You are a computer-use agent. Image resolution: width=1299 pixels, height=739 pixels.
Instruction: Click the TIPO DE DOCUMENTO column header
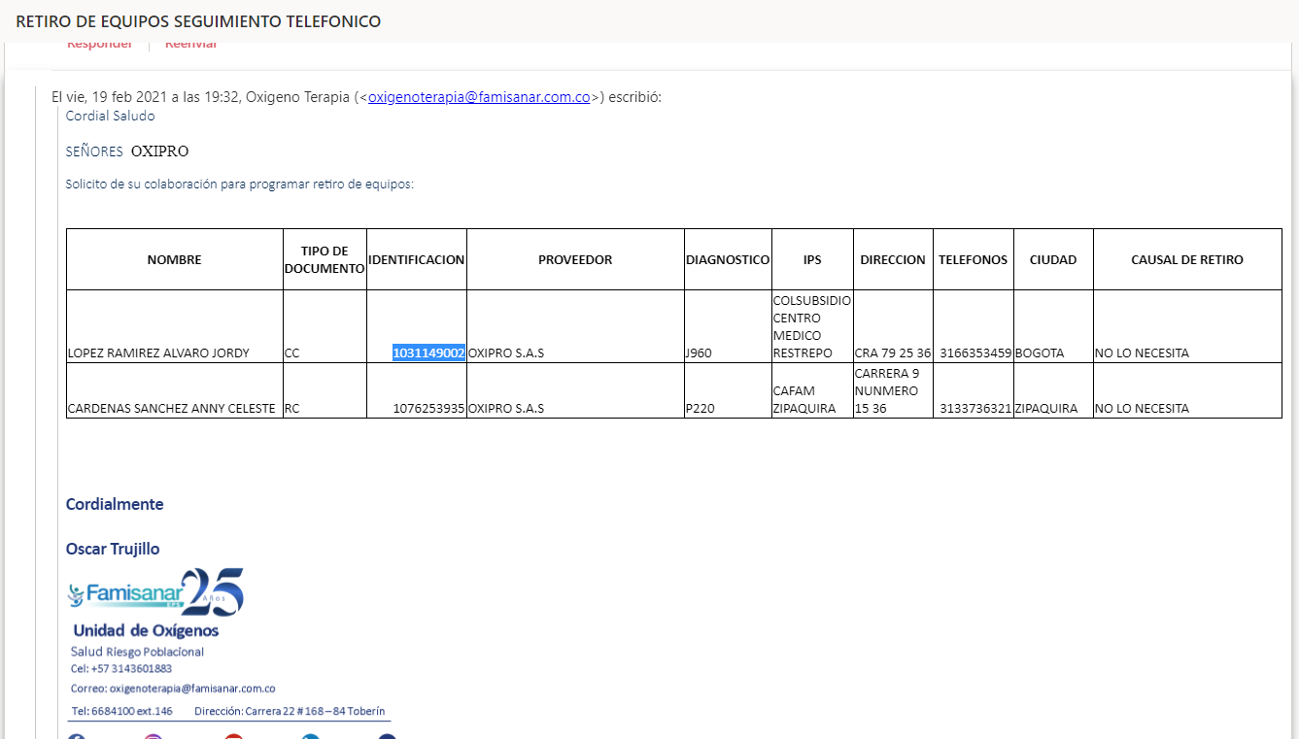click(x=325, y=259)
